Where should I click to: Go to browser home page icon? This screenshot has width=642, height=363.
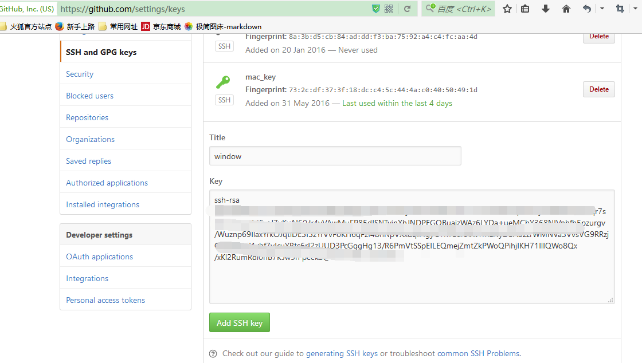(566, 9)
